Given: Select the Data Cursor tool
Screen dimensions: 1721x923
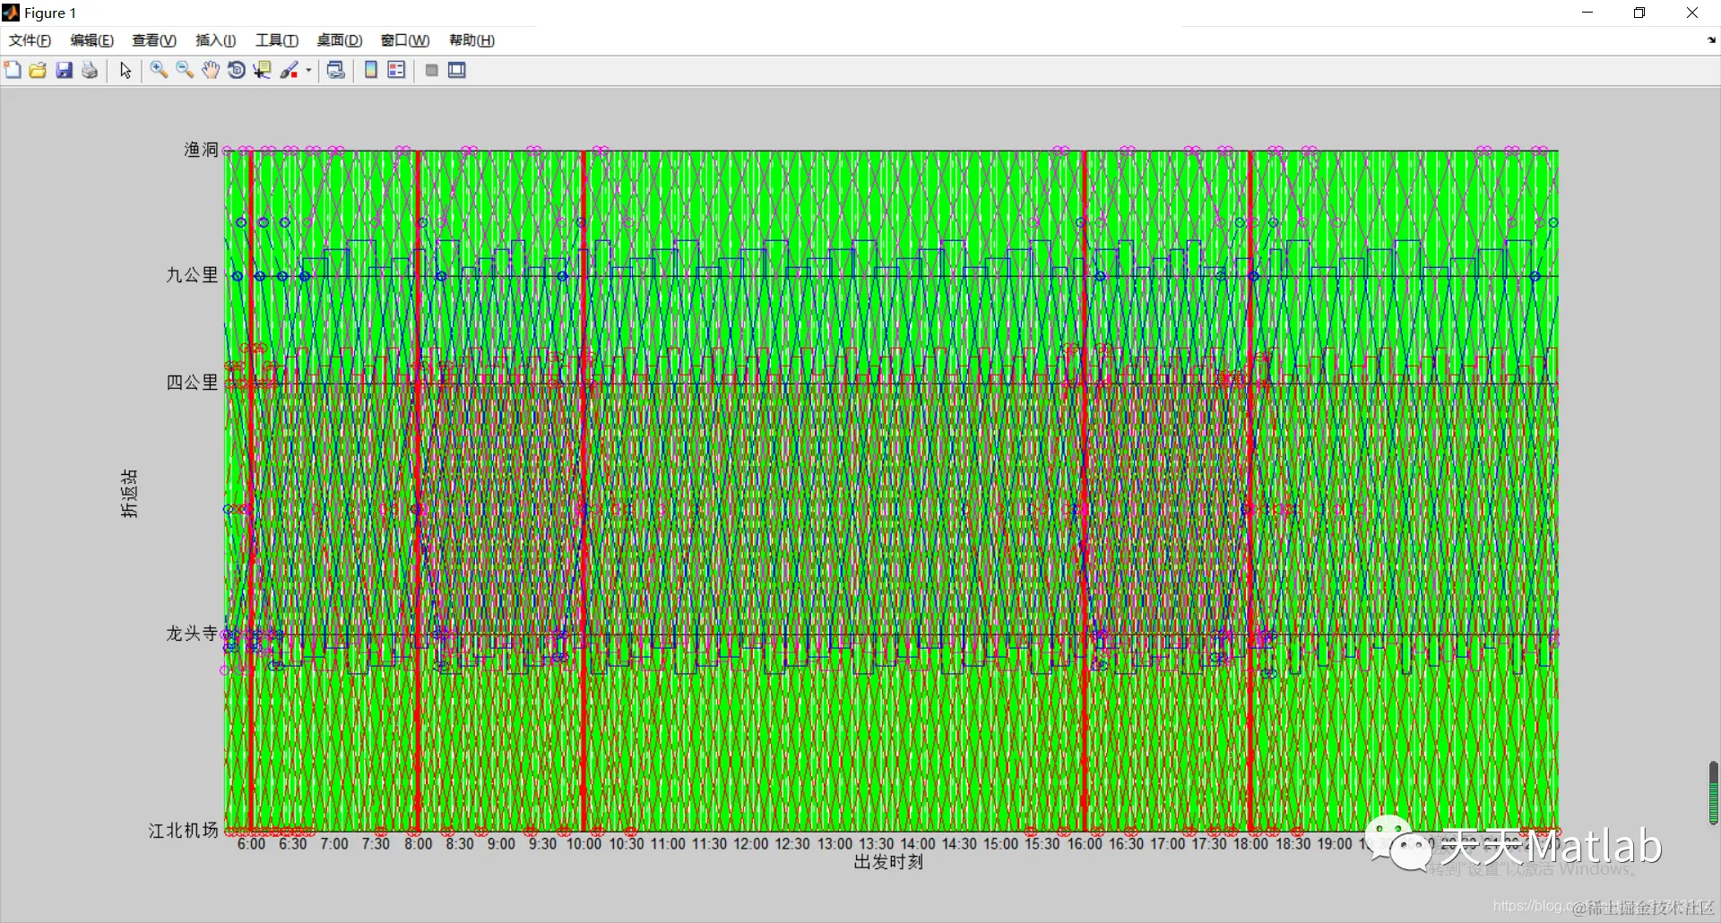Looking at the screenshot, I should [262, 70].
